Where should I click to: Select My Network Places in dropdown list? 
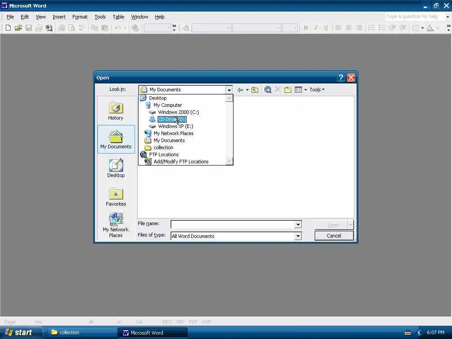coord(173,133)
